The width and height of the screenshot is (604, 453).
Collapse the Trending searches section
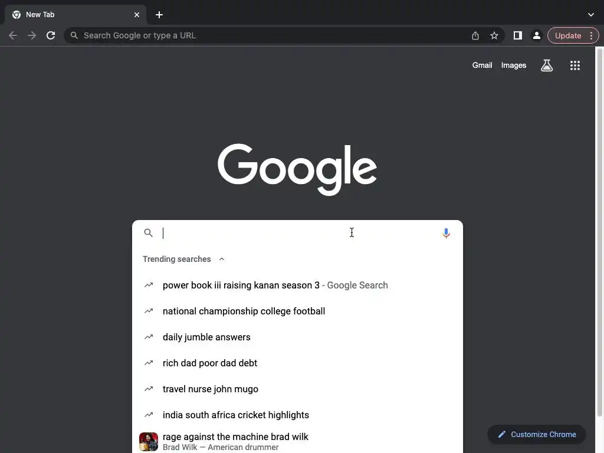[222, 259]
